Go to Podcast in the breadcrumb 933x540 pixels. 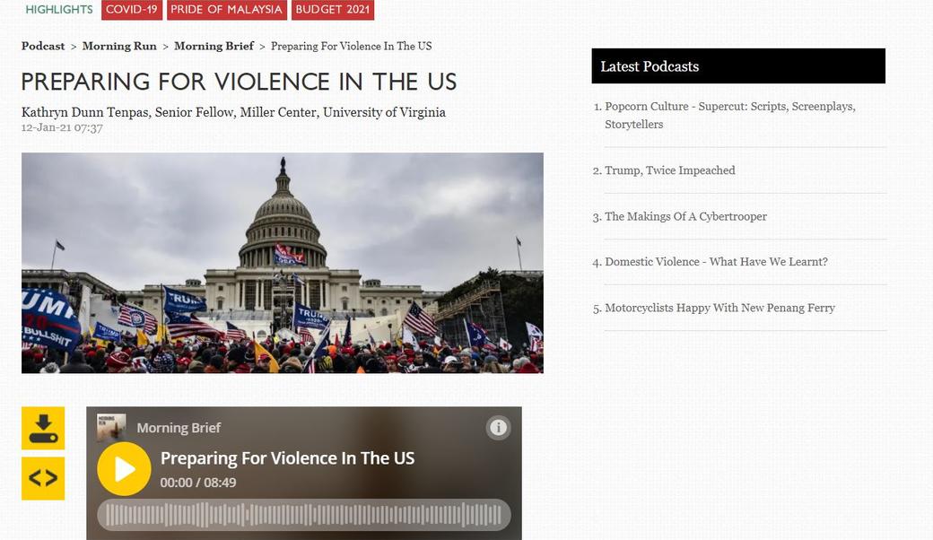coord(43,46)
